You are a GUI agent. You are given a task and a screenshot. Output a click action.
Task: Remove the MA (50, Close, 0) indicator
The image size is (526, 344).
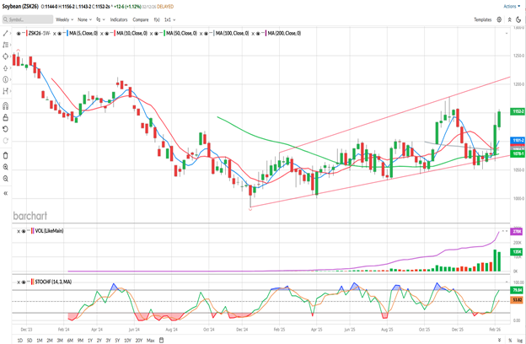tap(151, 34)
